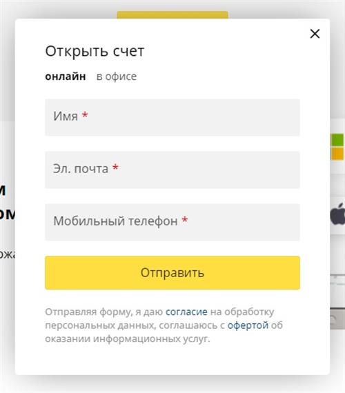Focus the Эл. почта field
This screenshot has width=345, height=393.
pyautogui.click(x=172, y=170)
